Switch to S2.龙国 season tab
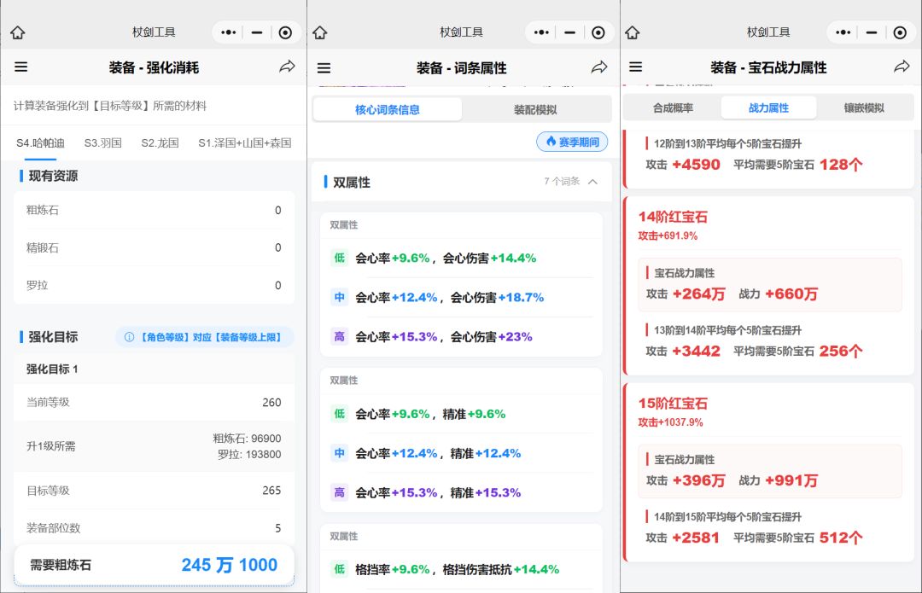Screen dimensions: 922x593 pyautogui.click(x=160, y=142)
